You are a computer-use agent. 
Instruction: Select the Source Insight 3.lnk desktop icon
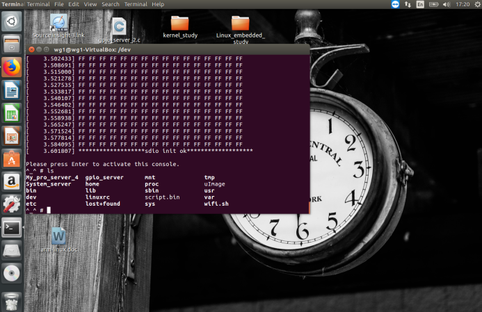(58, 26)
